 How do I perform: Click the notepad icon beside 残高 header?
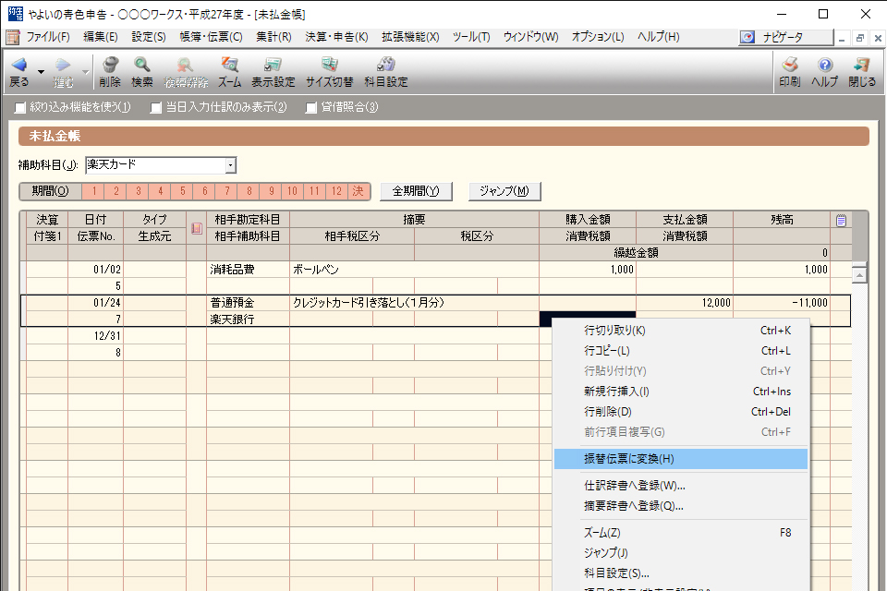841,221
